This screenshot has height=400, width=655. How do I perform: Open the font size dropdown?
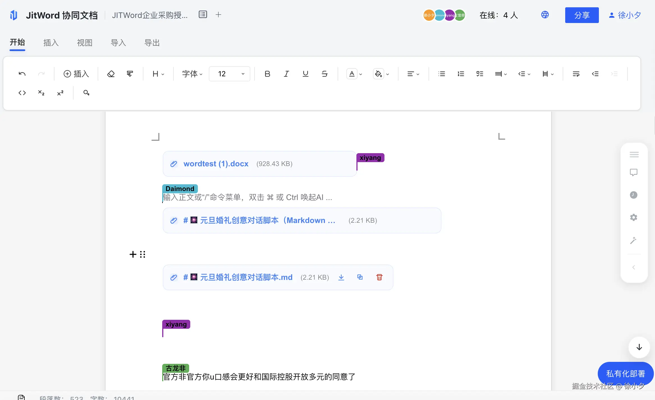[x=229, y=73]
